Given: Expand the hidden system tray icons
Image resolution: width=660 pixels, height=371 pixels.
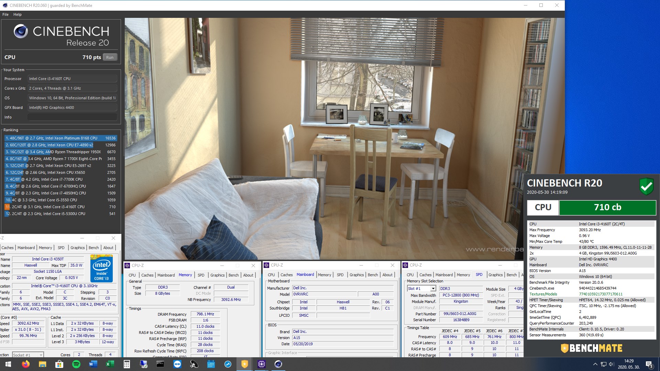Looking at the screenshot, I should click(595, 364).
